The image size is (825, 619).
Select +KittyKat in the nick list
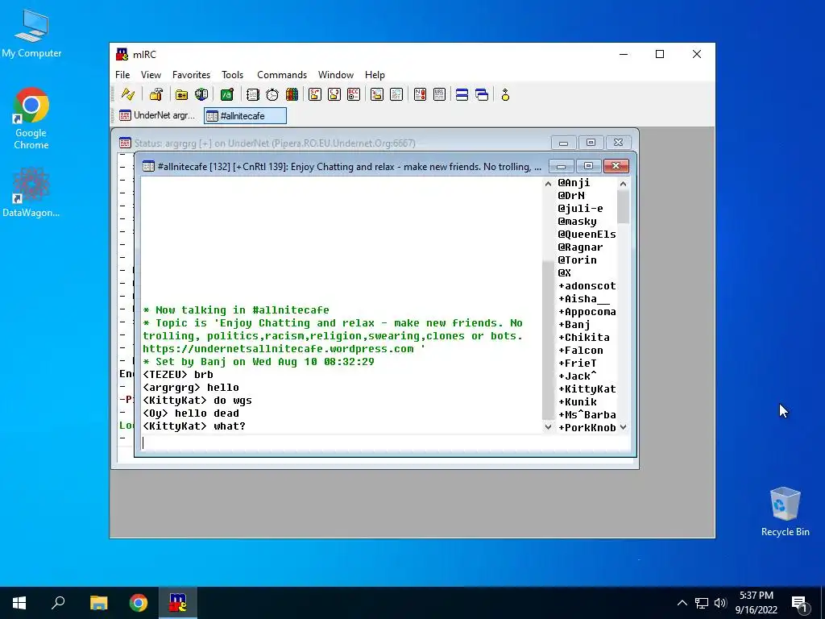click(587, 389)
